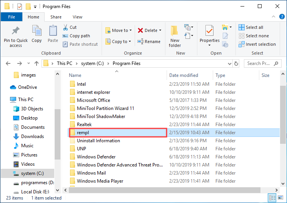
Task: Click system (C:) in the address bar
Action: [92, 63]
